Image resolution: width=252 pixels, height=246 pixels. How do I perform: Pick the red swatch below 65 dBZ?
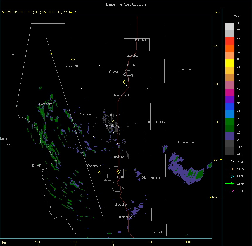coord(230,41)
